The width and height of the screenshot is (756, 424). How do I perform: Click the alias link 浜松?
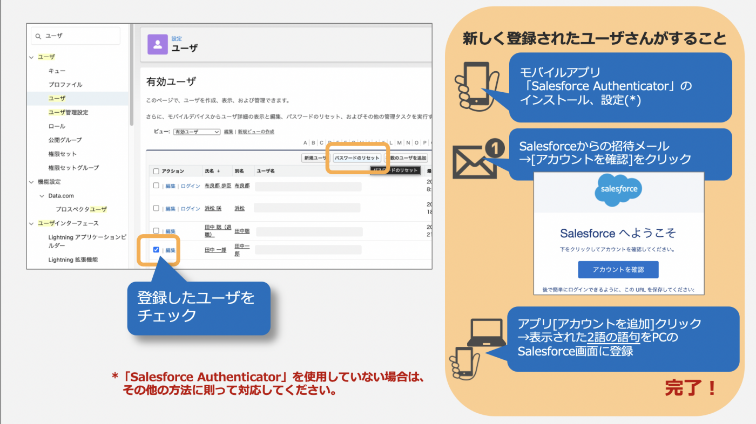pos(239,209)
